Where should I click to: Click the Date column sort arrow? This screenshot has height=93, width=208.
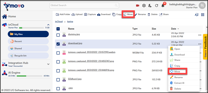[x=178, y=29]
